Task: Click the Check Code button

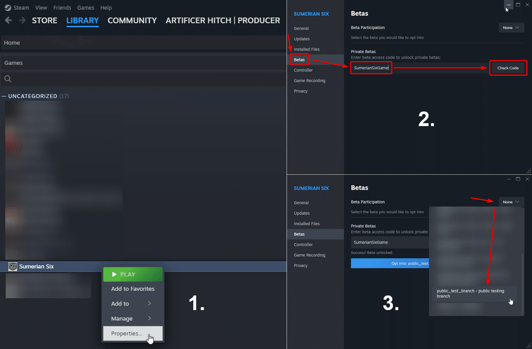Action: tap(508, 68)
